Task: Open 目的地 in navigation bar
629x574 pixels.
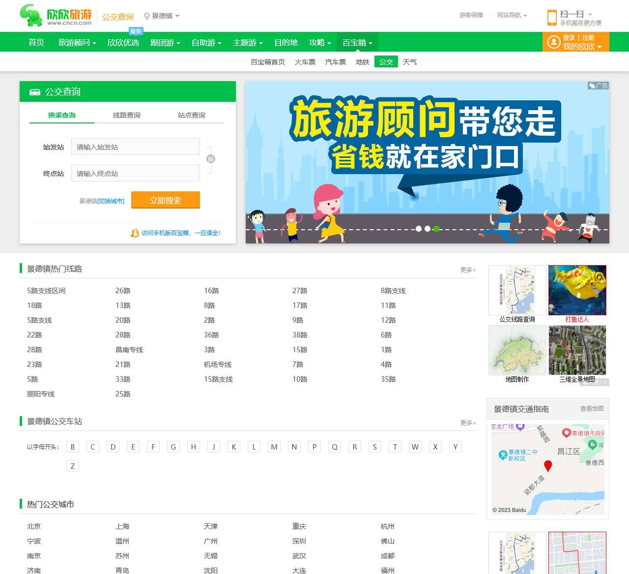Action: [286, 43]
